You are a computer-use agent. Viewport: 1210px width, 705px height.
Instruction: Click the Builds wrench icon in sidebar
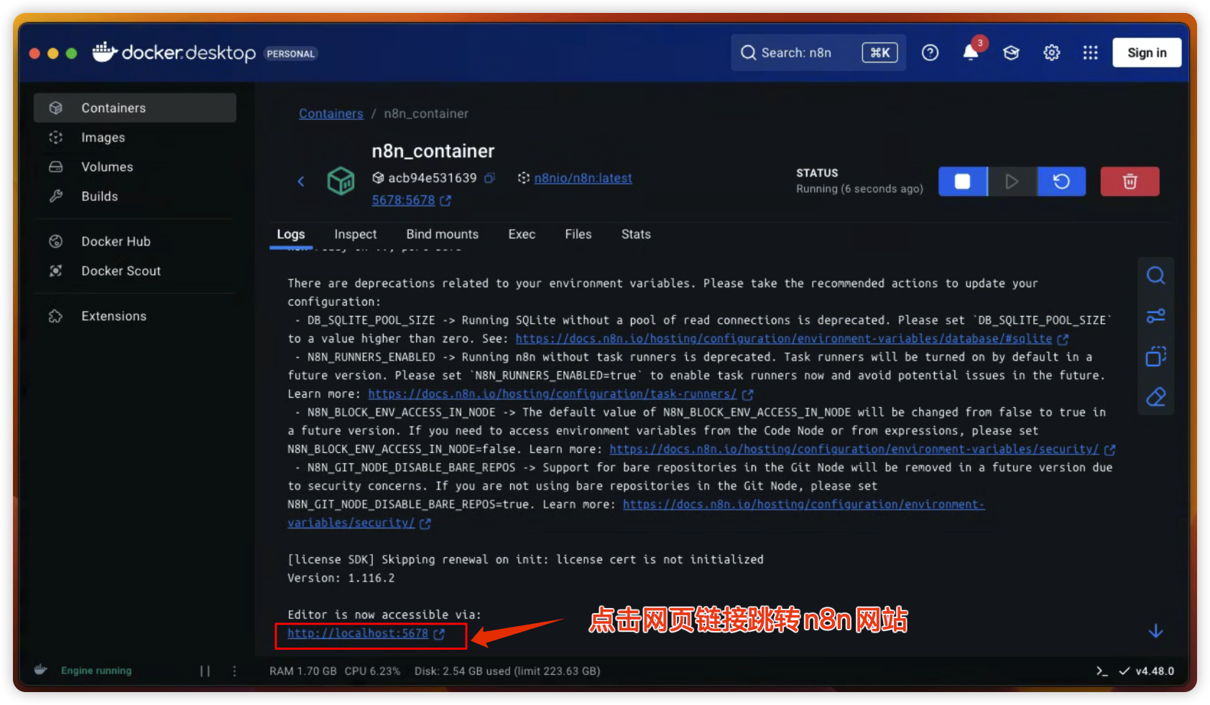[x=55, y=196]
